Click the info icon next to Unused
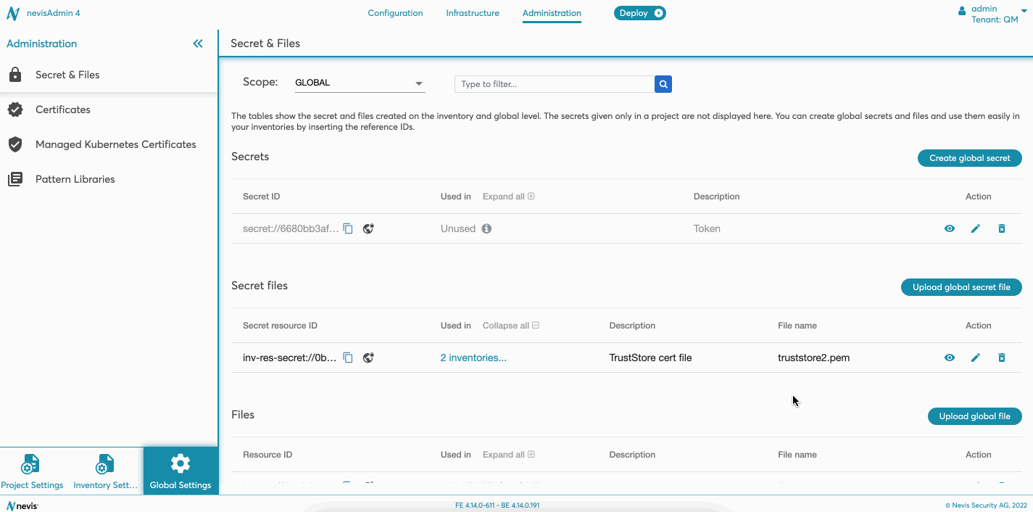Screen dimensions: 1033x512 tap(486, 228)
